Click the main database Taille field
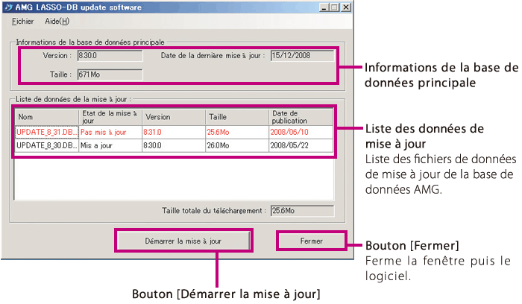The height and width of the screenshot is (304, 522). coord(109,75)
